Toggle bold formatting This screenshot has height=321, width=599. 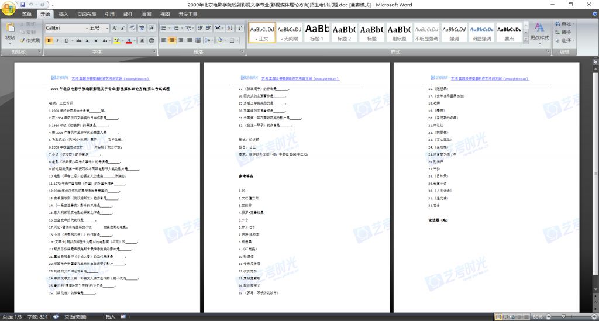point(49,40)
